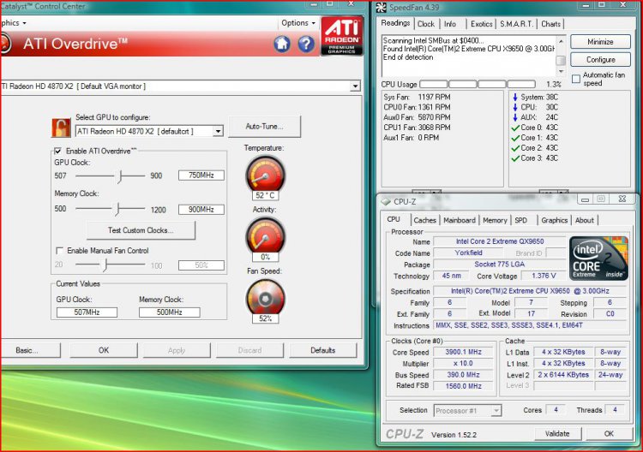Click OK in the Catalyst Control Center
643x452 pixels.
(104, 350)
